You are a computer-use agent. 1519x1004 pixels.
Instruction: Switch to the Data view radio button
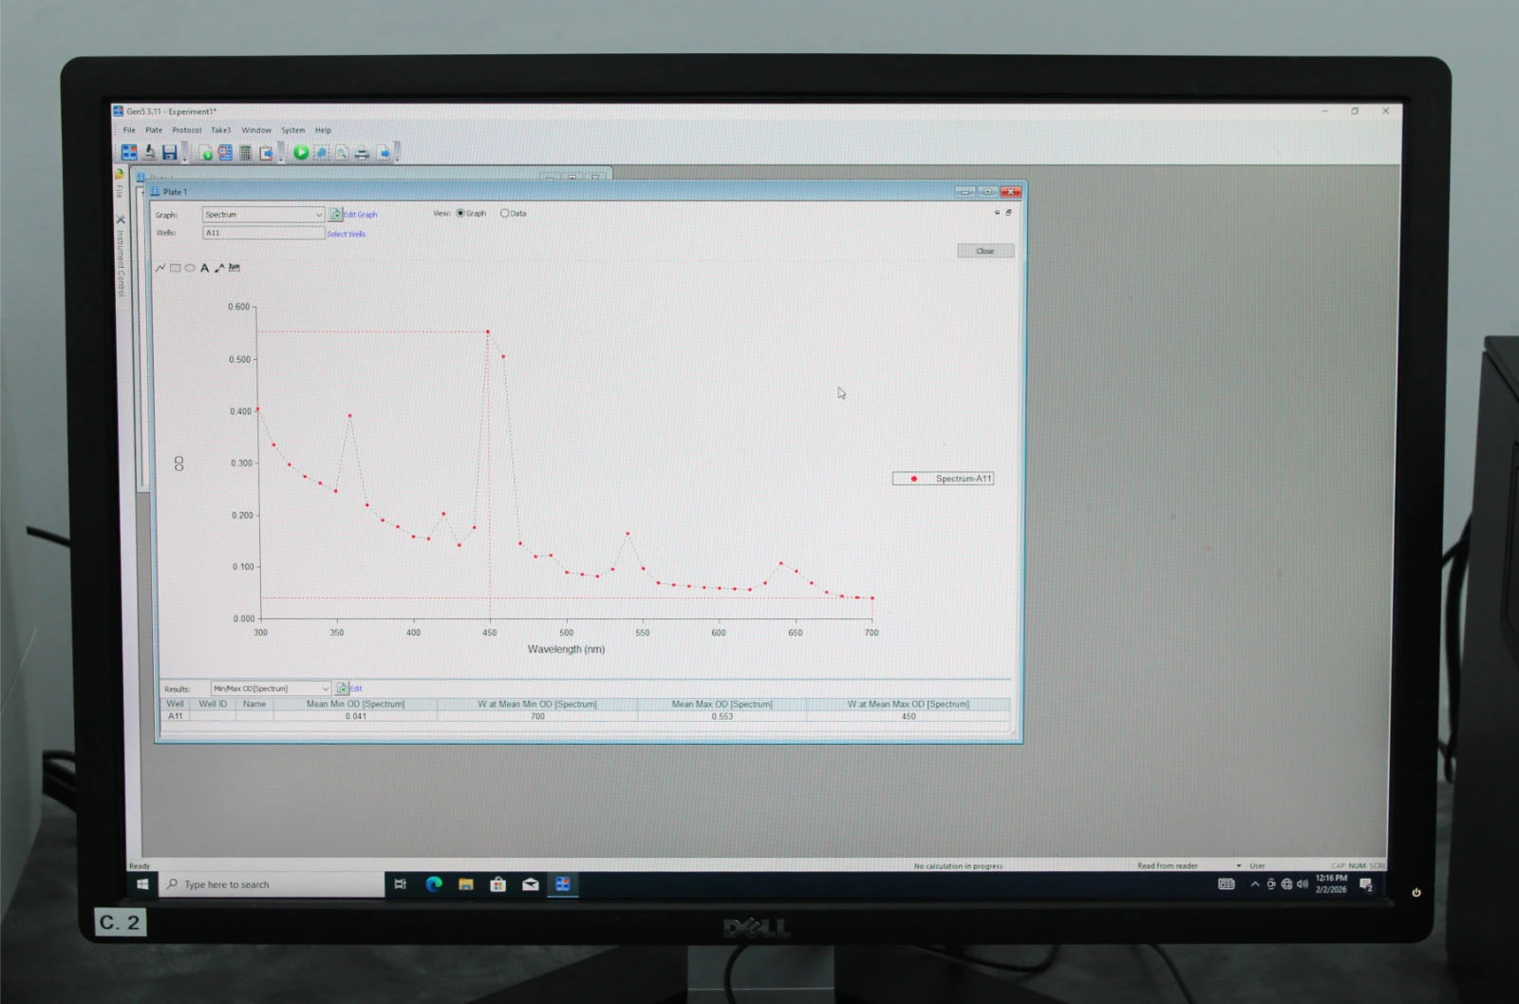[x=504, y=214]
